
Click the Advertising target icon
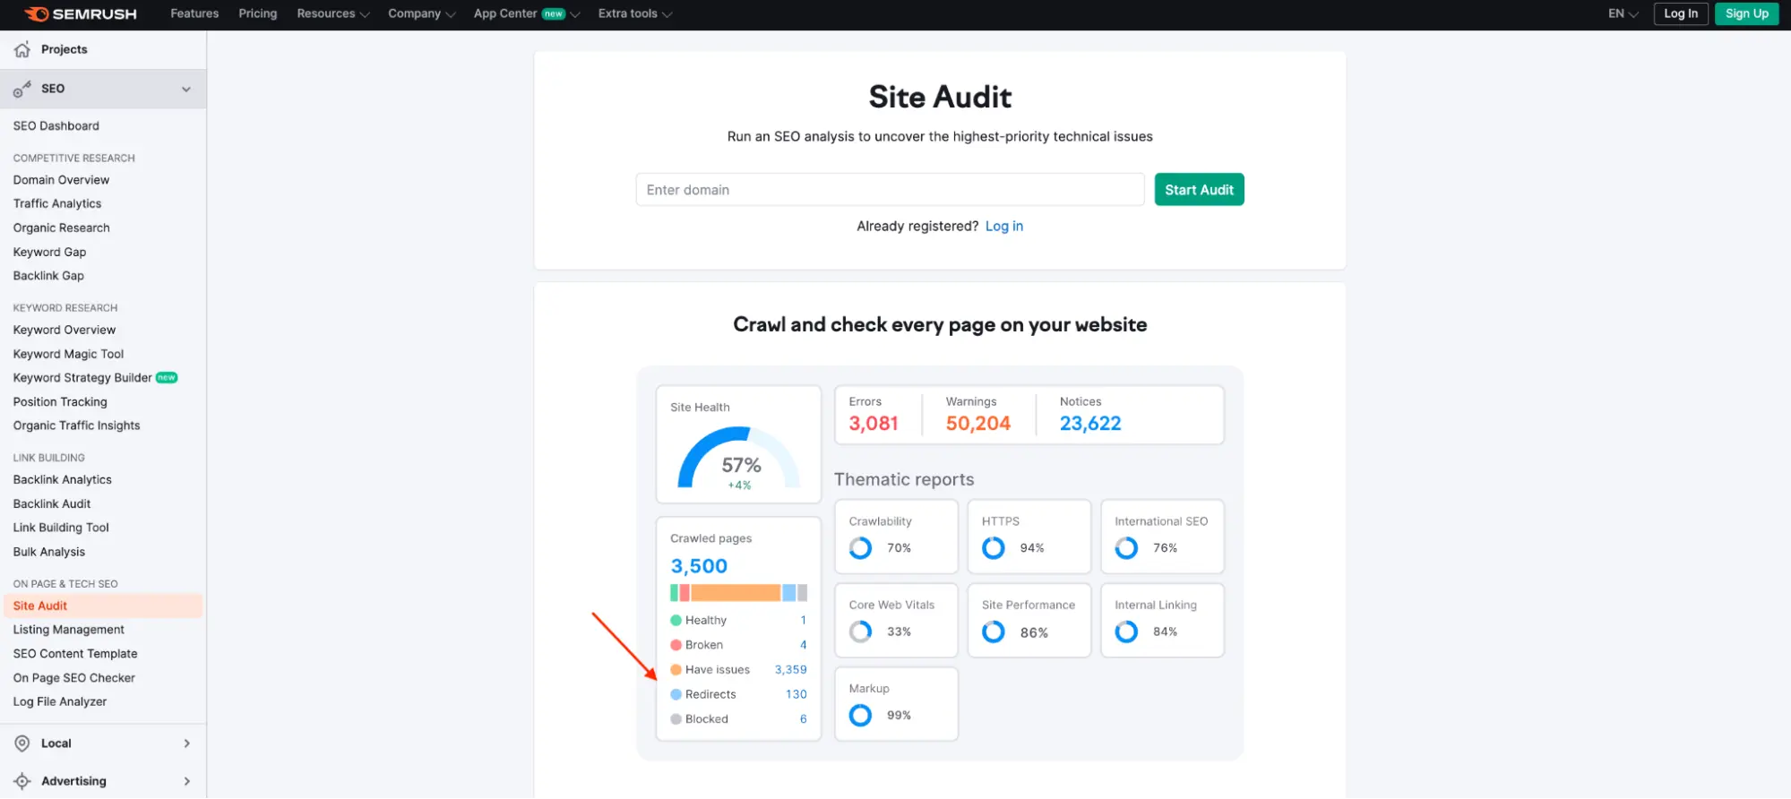pyautogui.click(x=22, y=781)
